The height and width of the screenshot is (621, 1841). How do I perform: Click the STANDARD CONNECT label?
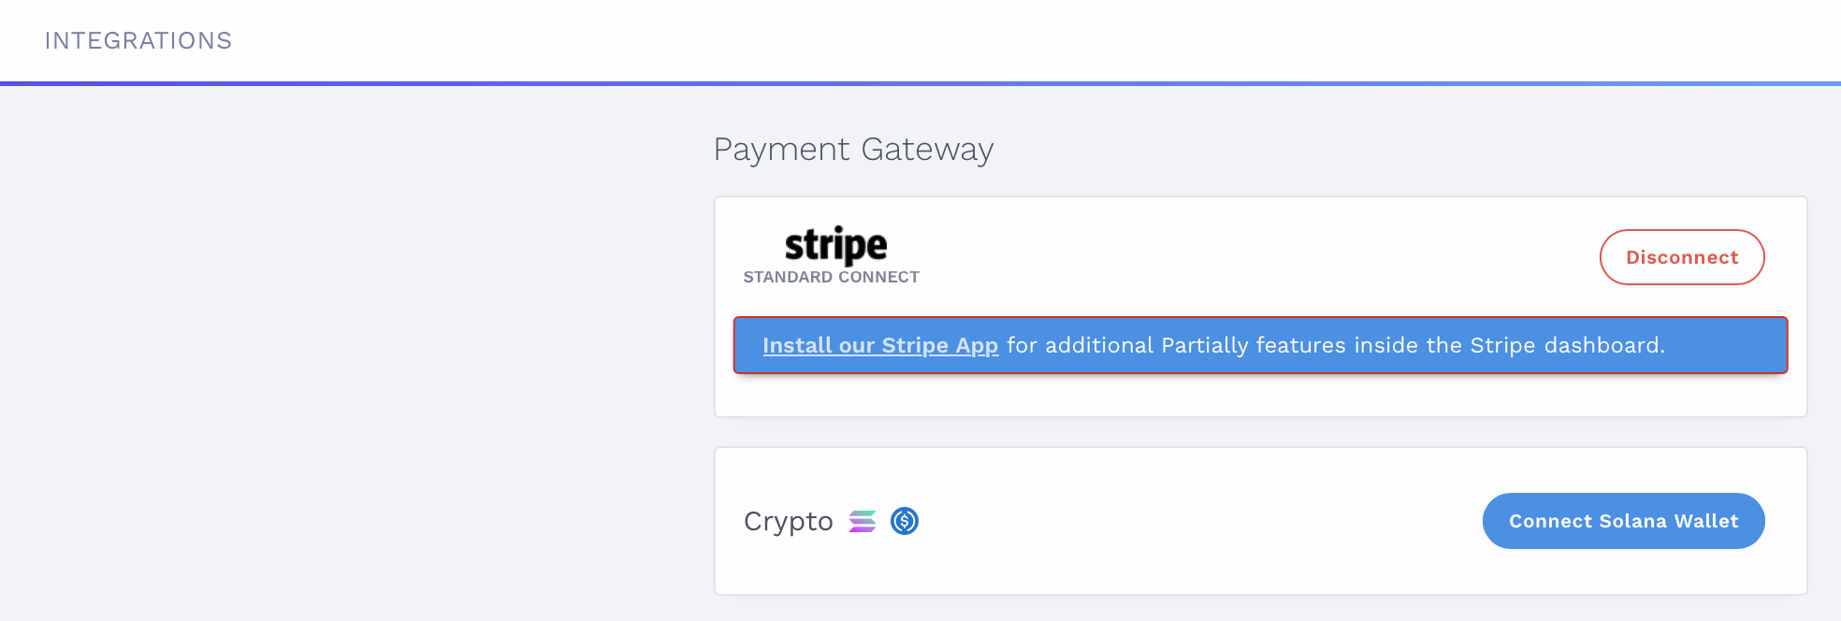coord(831,277)
